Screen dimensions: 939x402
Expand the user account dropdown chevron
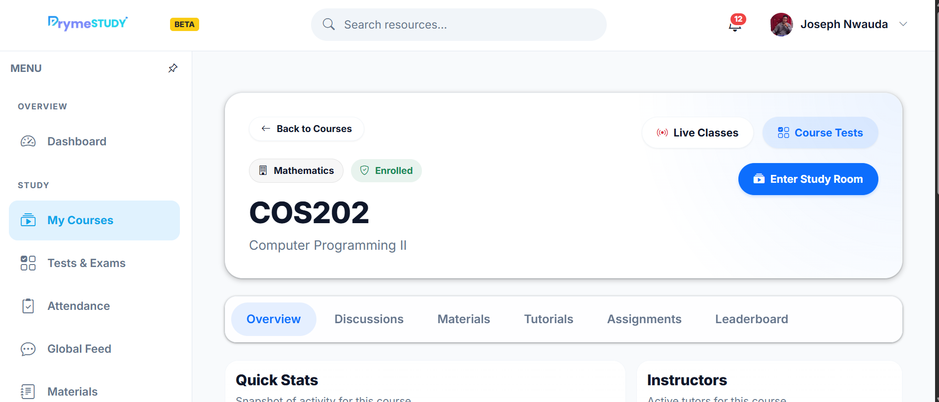(x=903, y=24)
